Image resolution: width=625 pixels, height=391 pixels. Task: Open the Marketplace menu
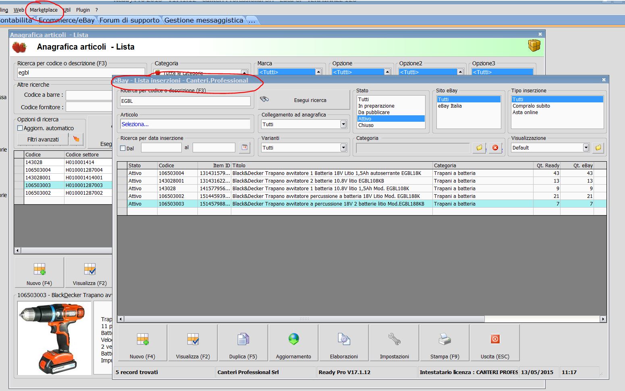(x=44, y=10)
